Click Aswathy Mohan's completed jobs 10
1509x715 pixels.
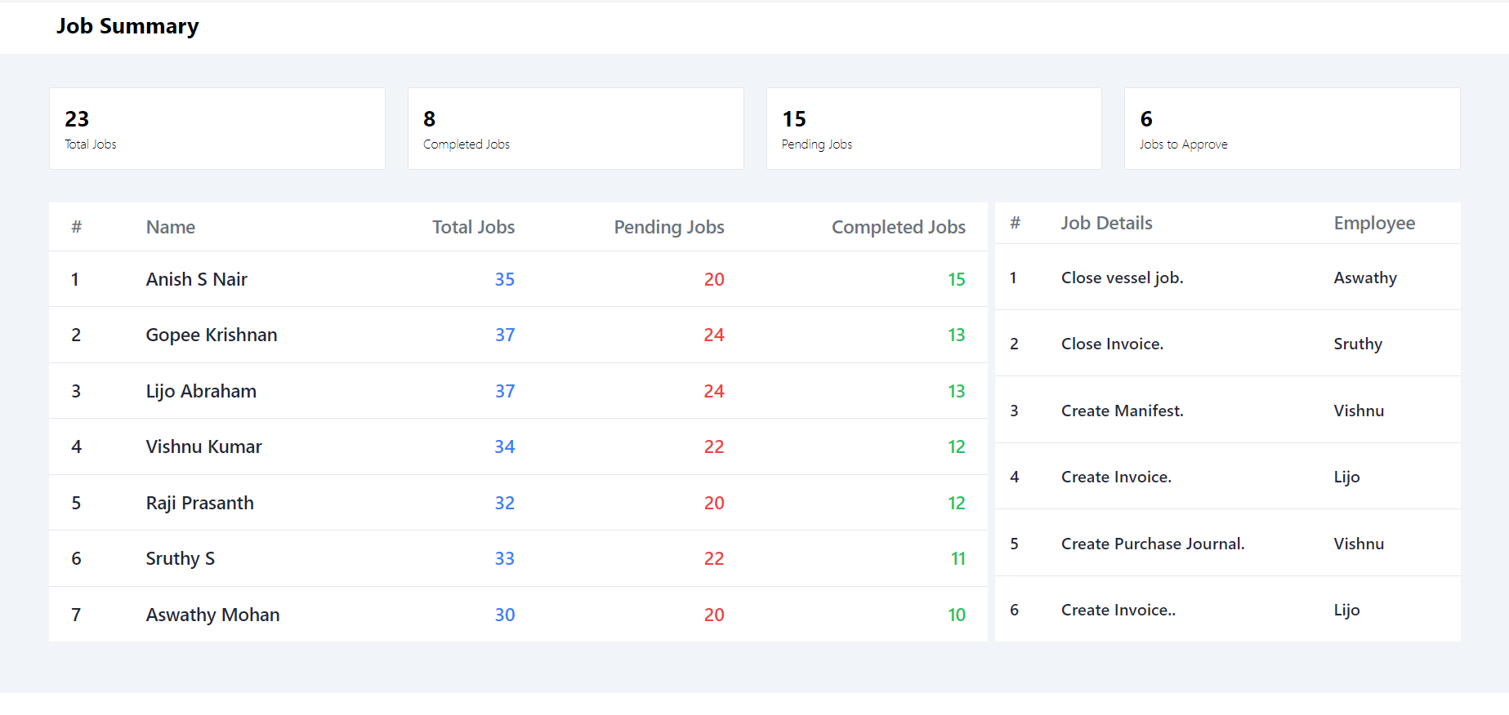(x=957, y=615)
